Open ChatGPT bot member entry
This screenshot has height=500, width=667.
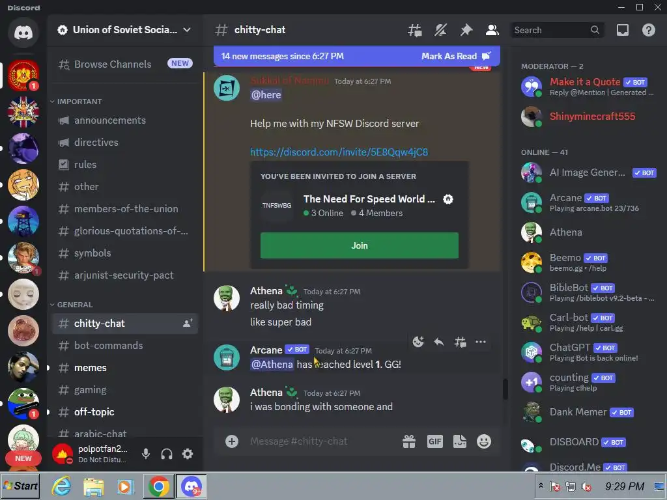[x=588, y=352]
